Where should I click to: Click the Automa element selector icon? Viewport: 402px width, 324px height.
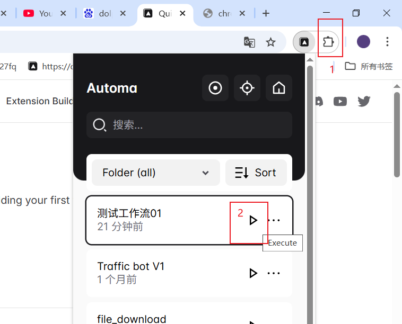[x=247, y=88]
